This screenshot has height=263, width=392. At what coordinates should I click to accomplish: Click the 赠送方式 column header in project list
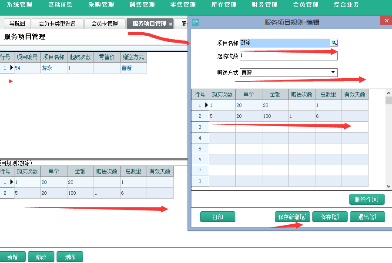click(133, 57)
